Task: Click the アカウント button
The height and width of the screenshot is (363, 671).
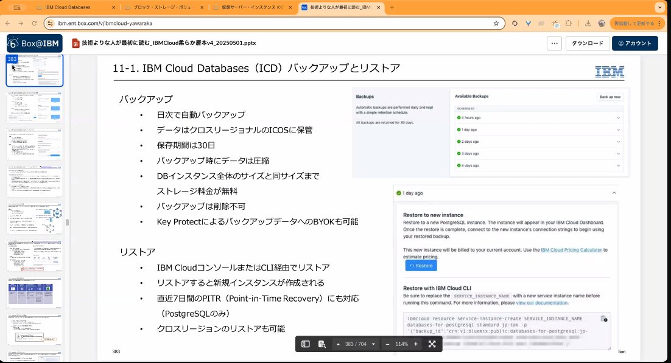Action: coord(634,43)
